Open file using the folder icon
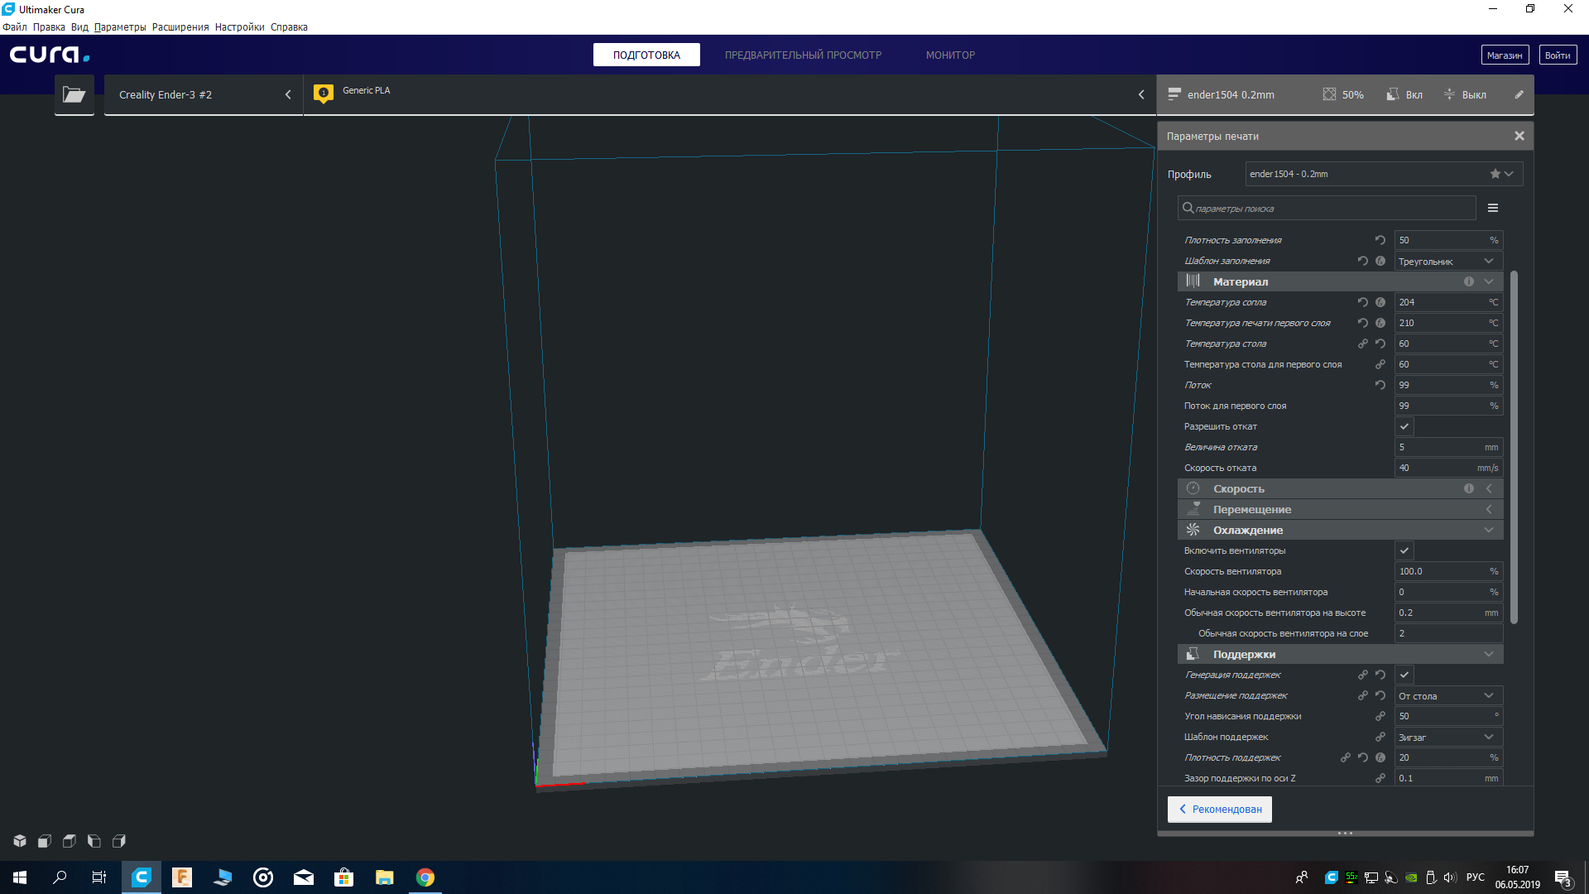 click(74, 94)
